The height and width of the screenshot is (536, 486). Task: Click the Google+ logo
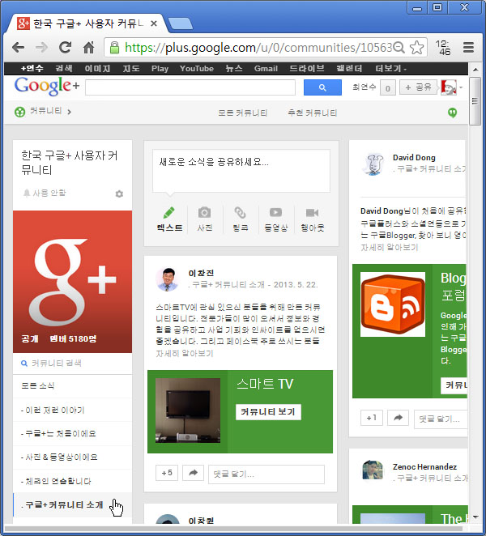pyautogui.click(x=47, y=86)
